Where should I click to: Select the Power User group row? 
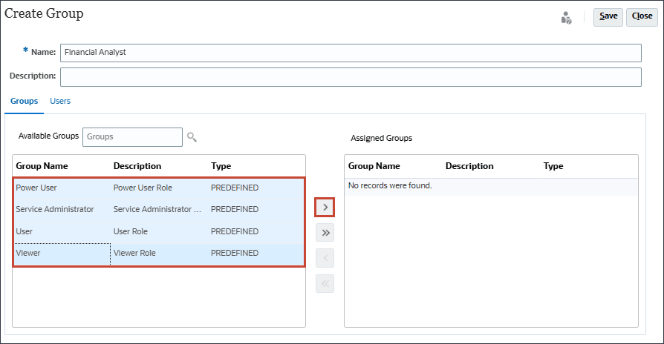tap(36, 188)
